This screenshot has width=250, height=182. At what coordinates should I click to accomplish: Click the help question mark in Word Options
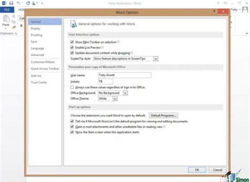(214, 11)
